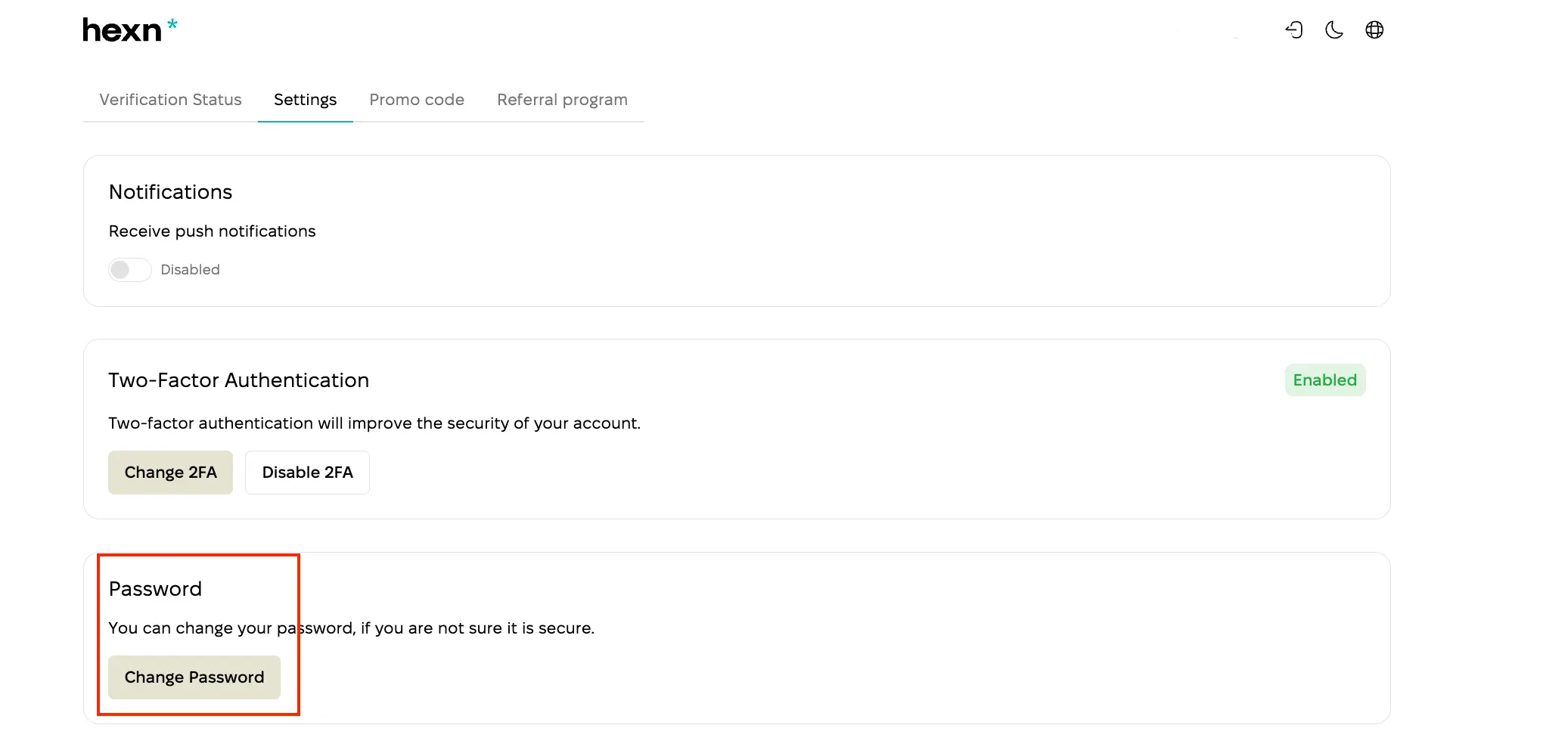
Task: Click the Disable 2FA button
Action: (307, 473)
